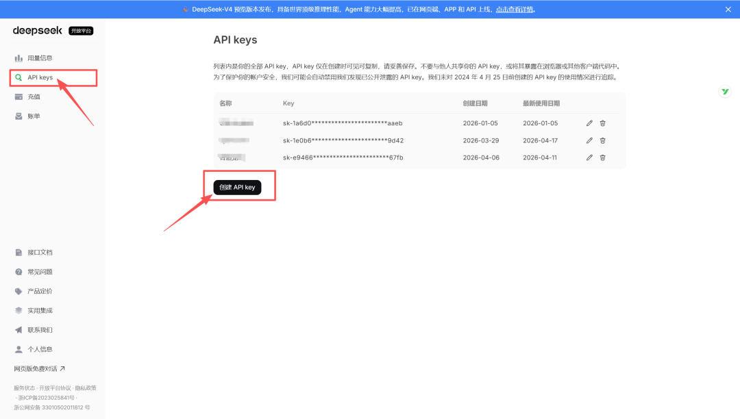Click the billing receipt icon
The width and height of the screenshot is (740, 419).
(x=18, y=116)
